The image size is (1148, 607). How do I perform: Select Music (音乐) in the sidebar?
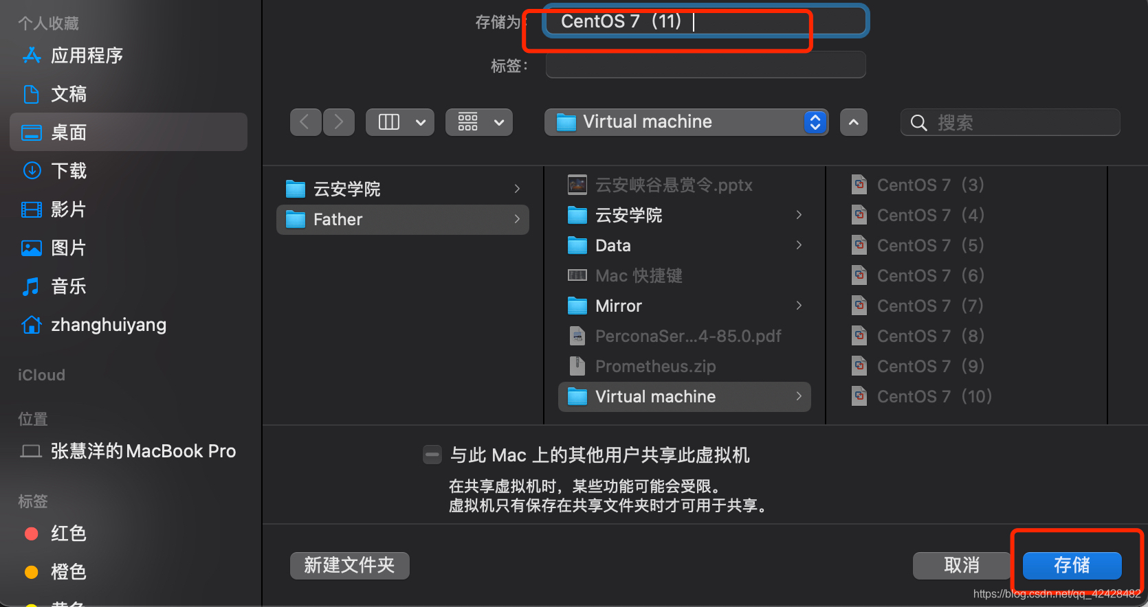click(128, 286)
